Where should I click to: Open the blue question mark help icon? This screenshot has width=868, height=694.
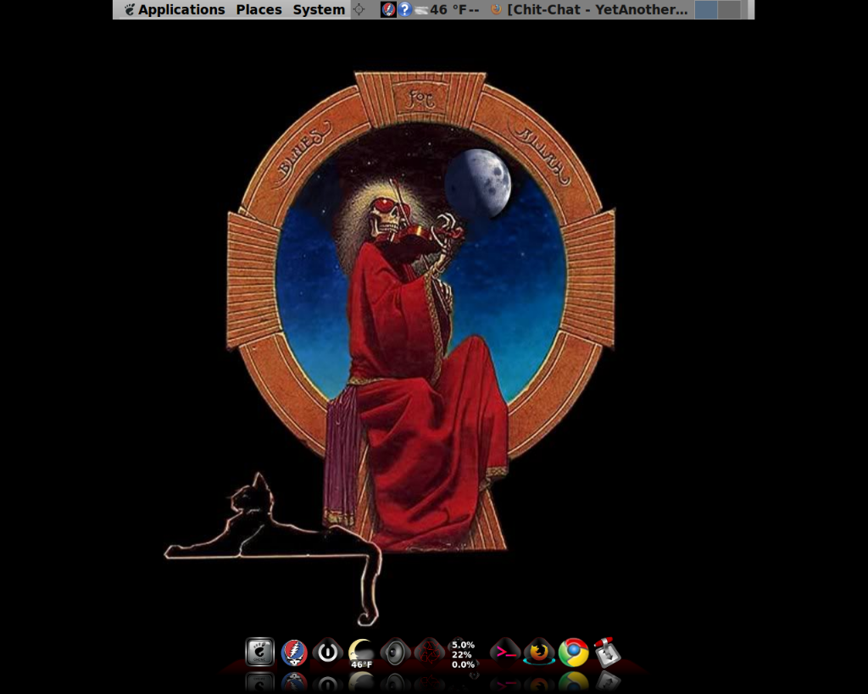pyautogui.click(x=404, y=9)
